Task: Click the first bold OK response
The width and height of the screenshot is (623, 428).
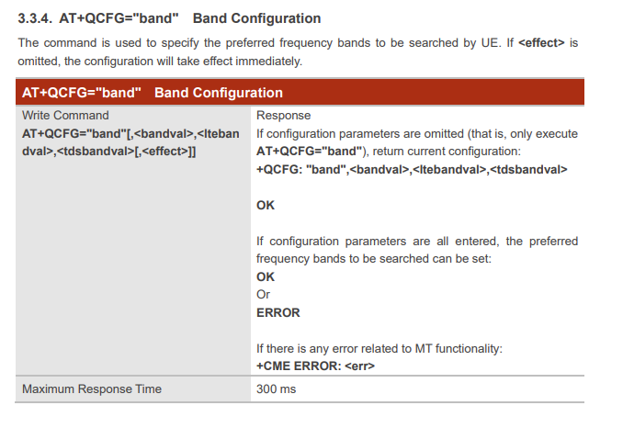Action: click(266, 205)
